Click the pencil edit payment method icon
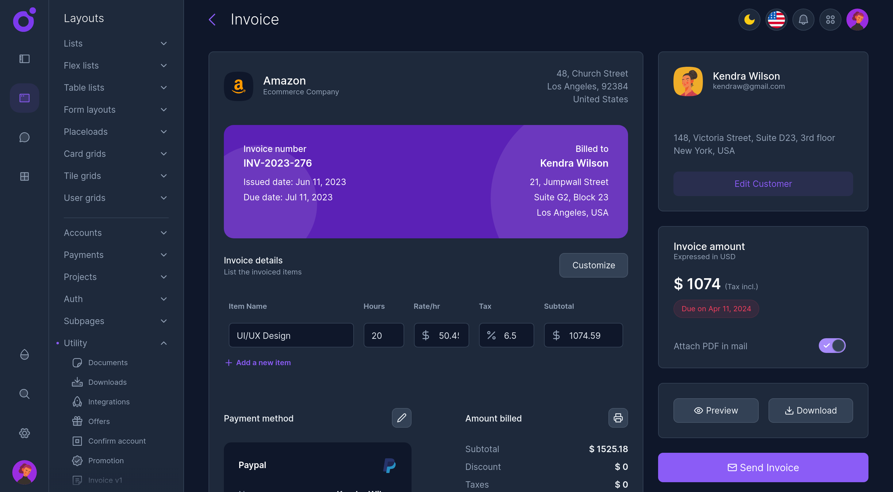Screen dimensions: 893x492 pos(401,418)
